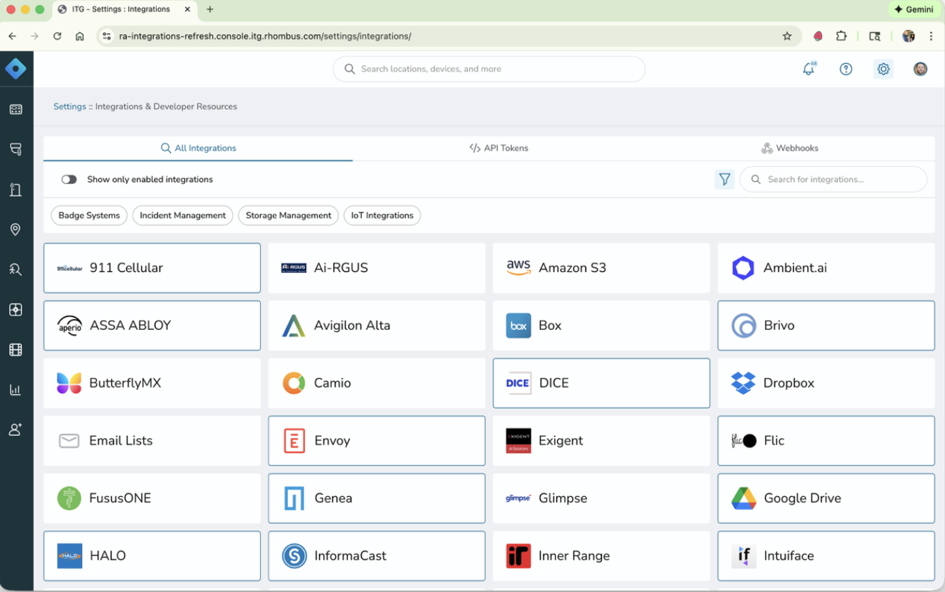Click the notifications bell icon
This screenshot has height=592, width=945.
[808, 69]
